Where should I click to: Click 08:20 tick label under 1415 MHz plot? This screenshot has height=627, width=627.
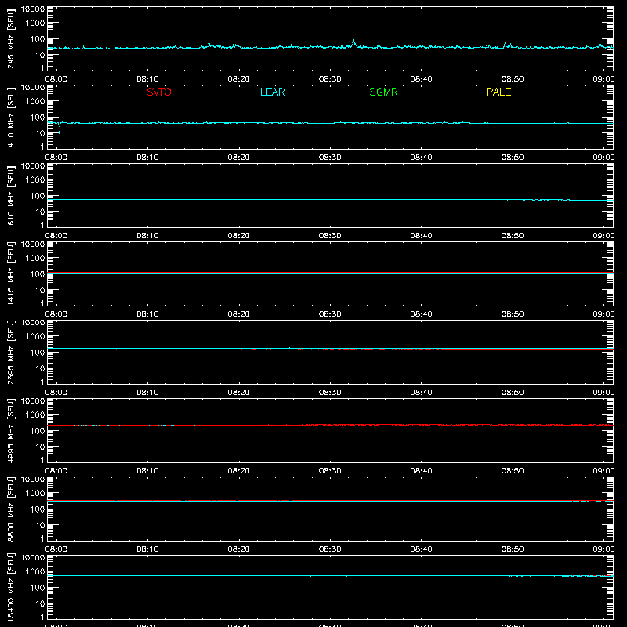pos(239,314)
